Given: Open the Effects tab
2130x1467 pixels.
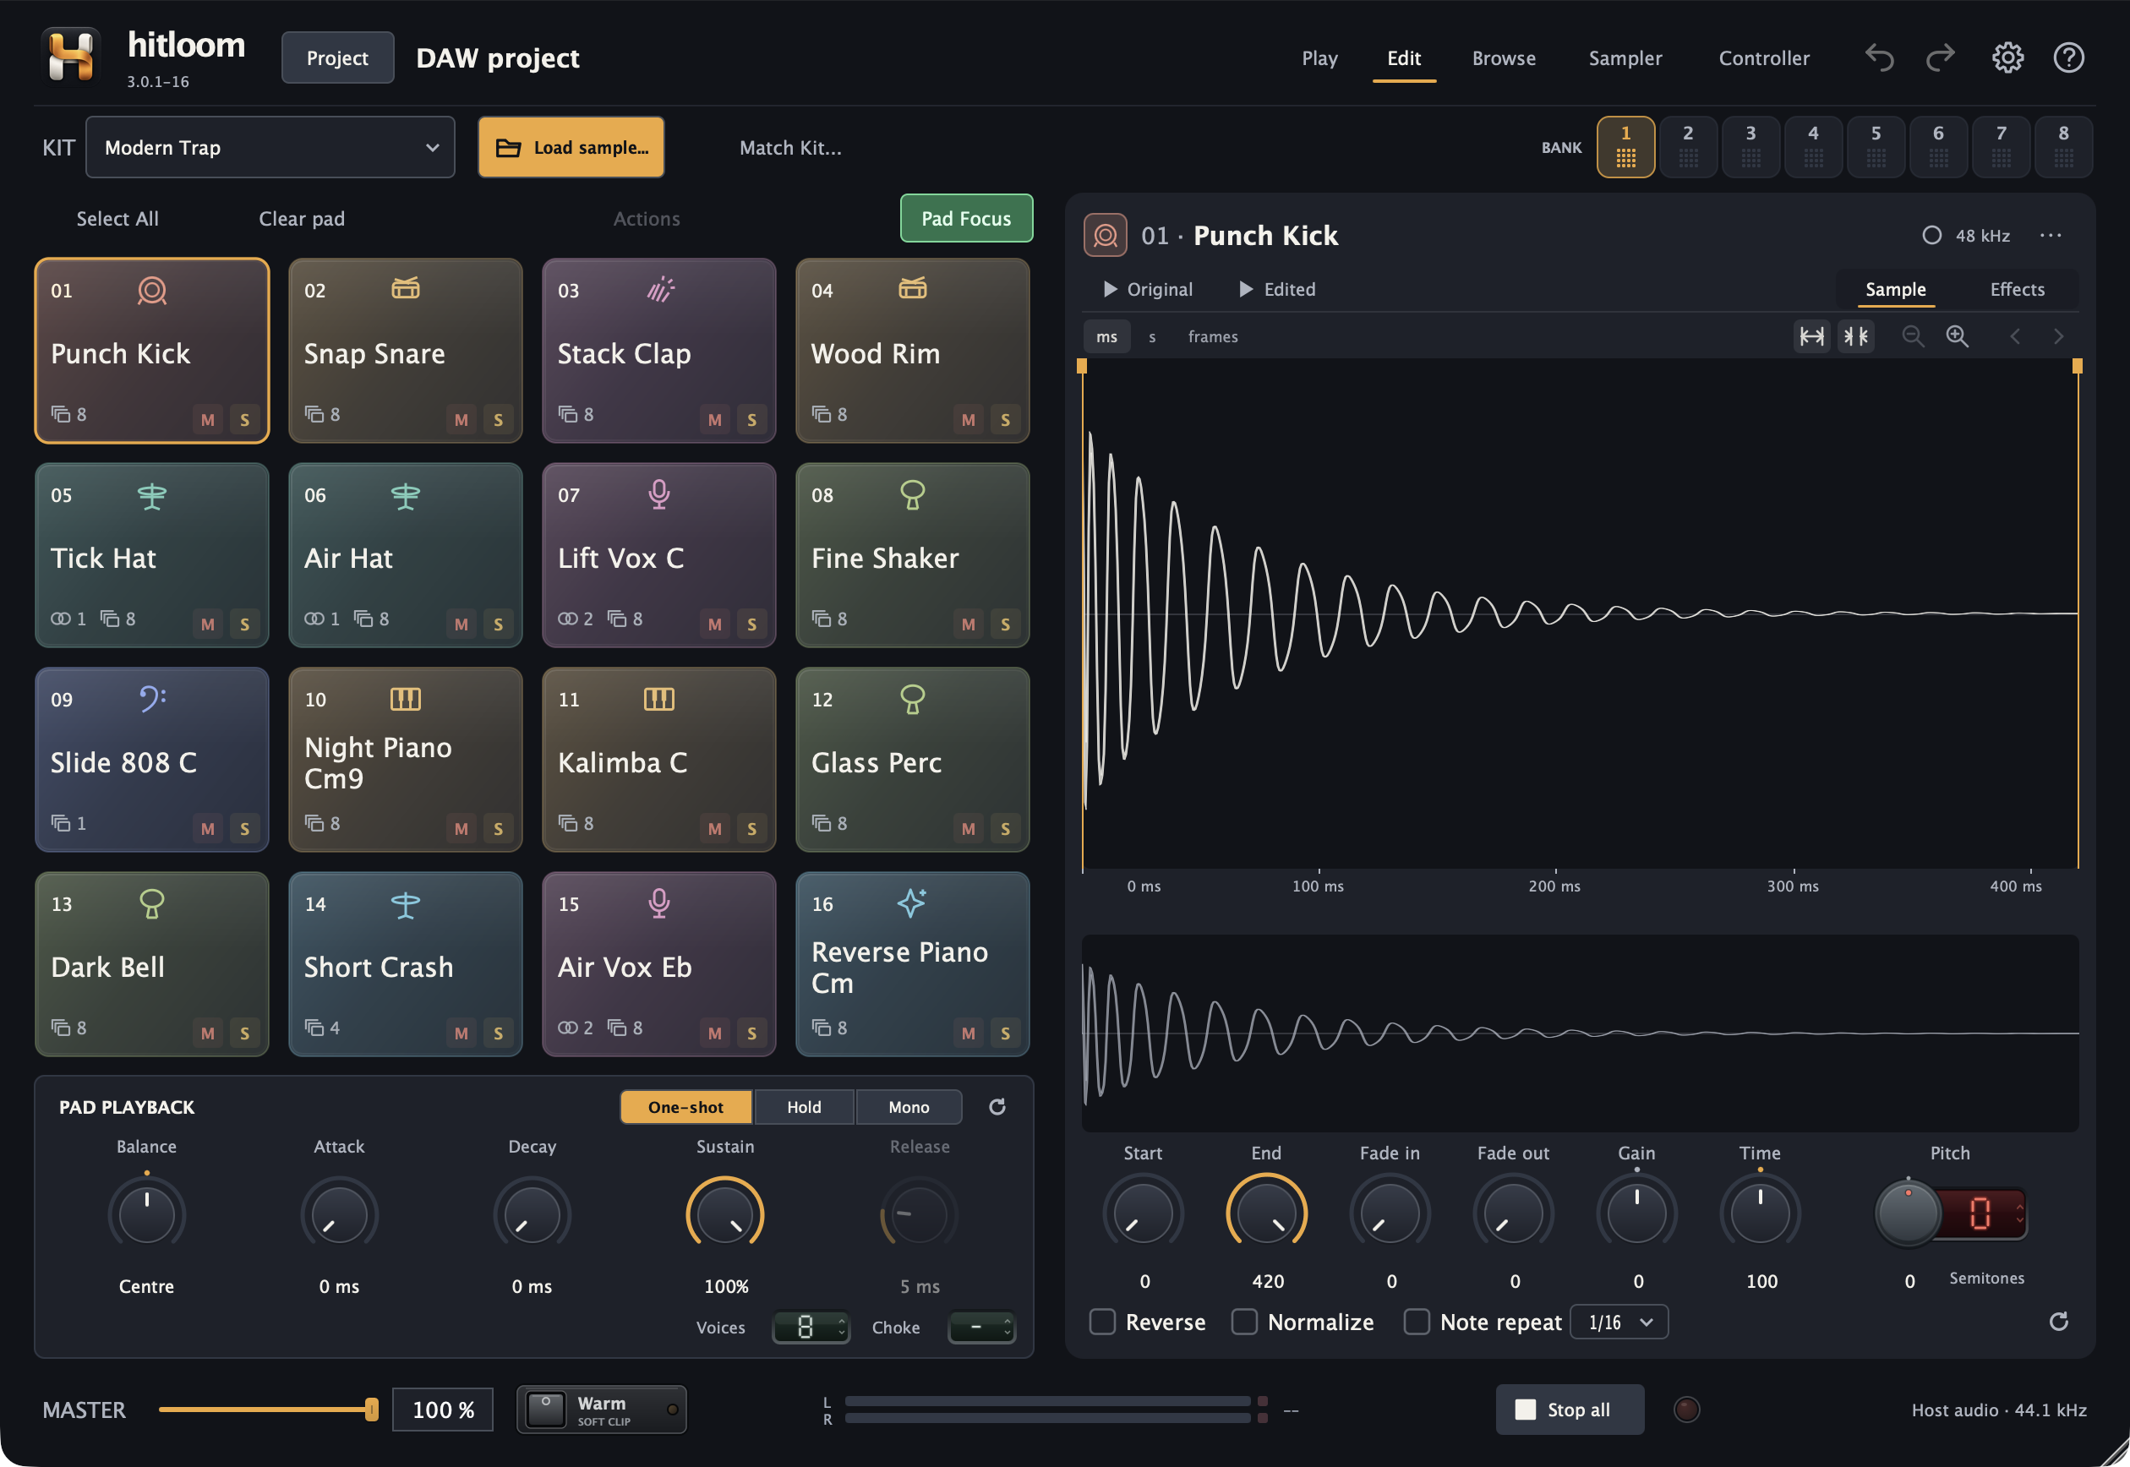Looking at the screenshot, I should [2017, 290].
